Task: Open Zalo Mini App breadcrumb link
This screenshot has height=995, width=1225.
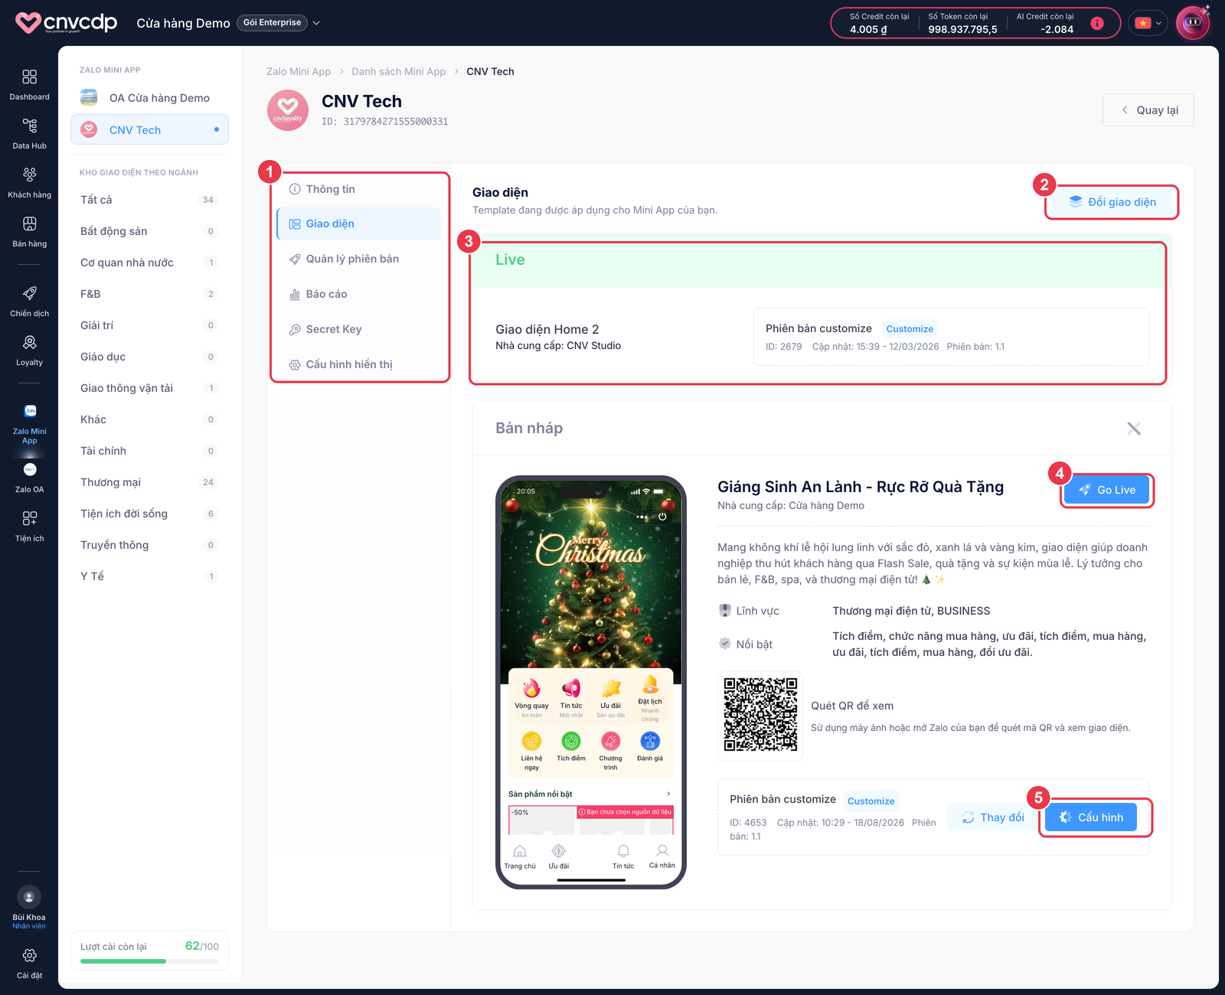Action: (299, 71)
